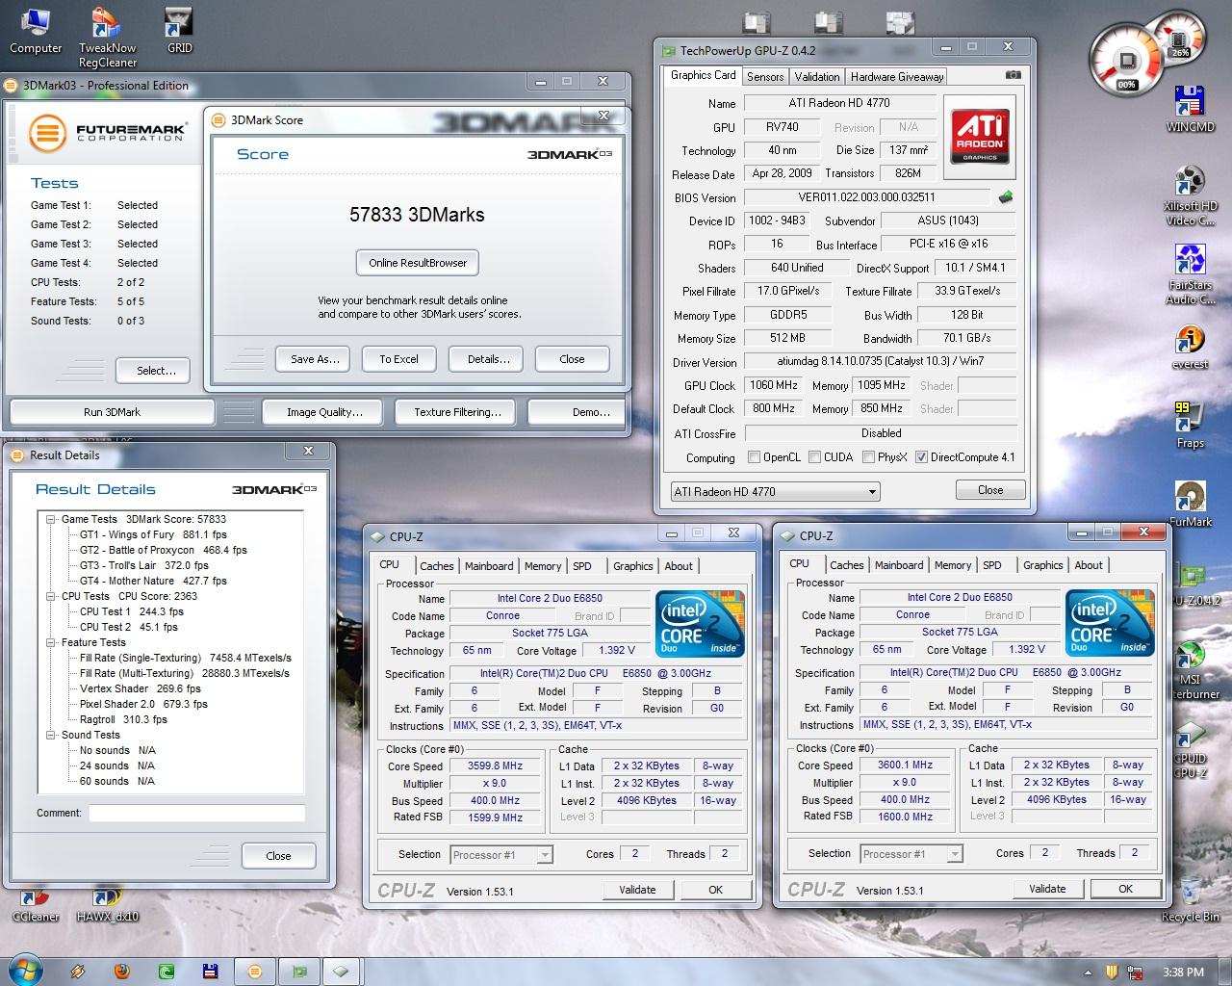Click the To Excel button

(x=398, y=359)
